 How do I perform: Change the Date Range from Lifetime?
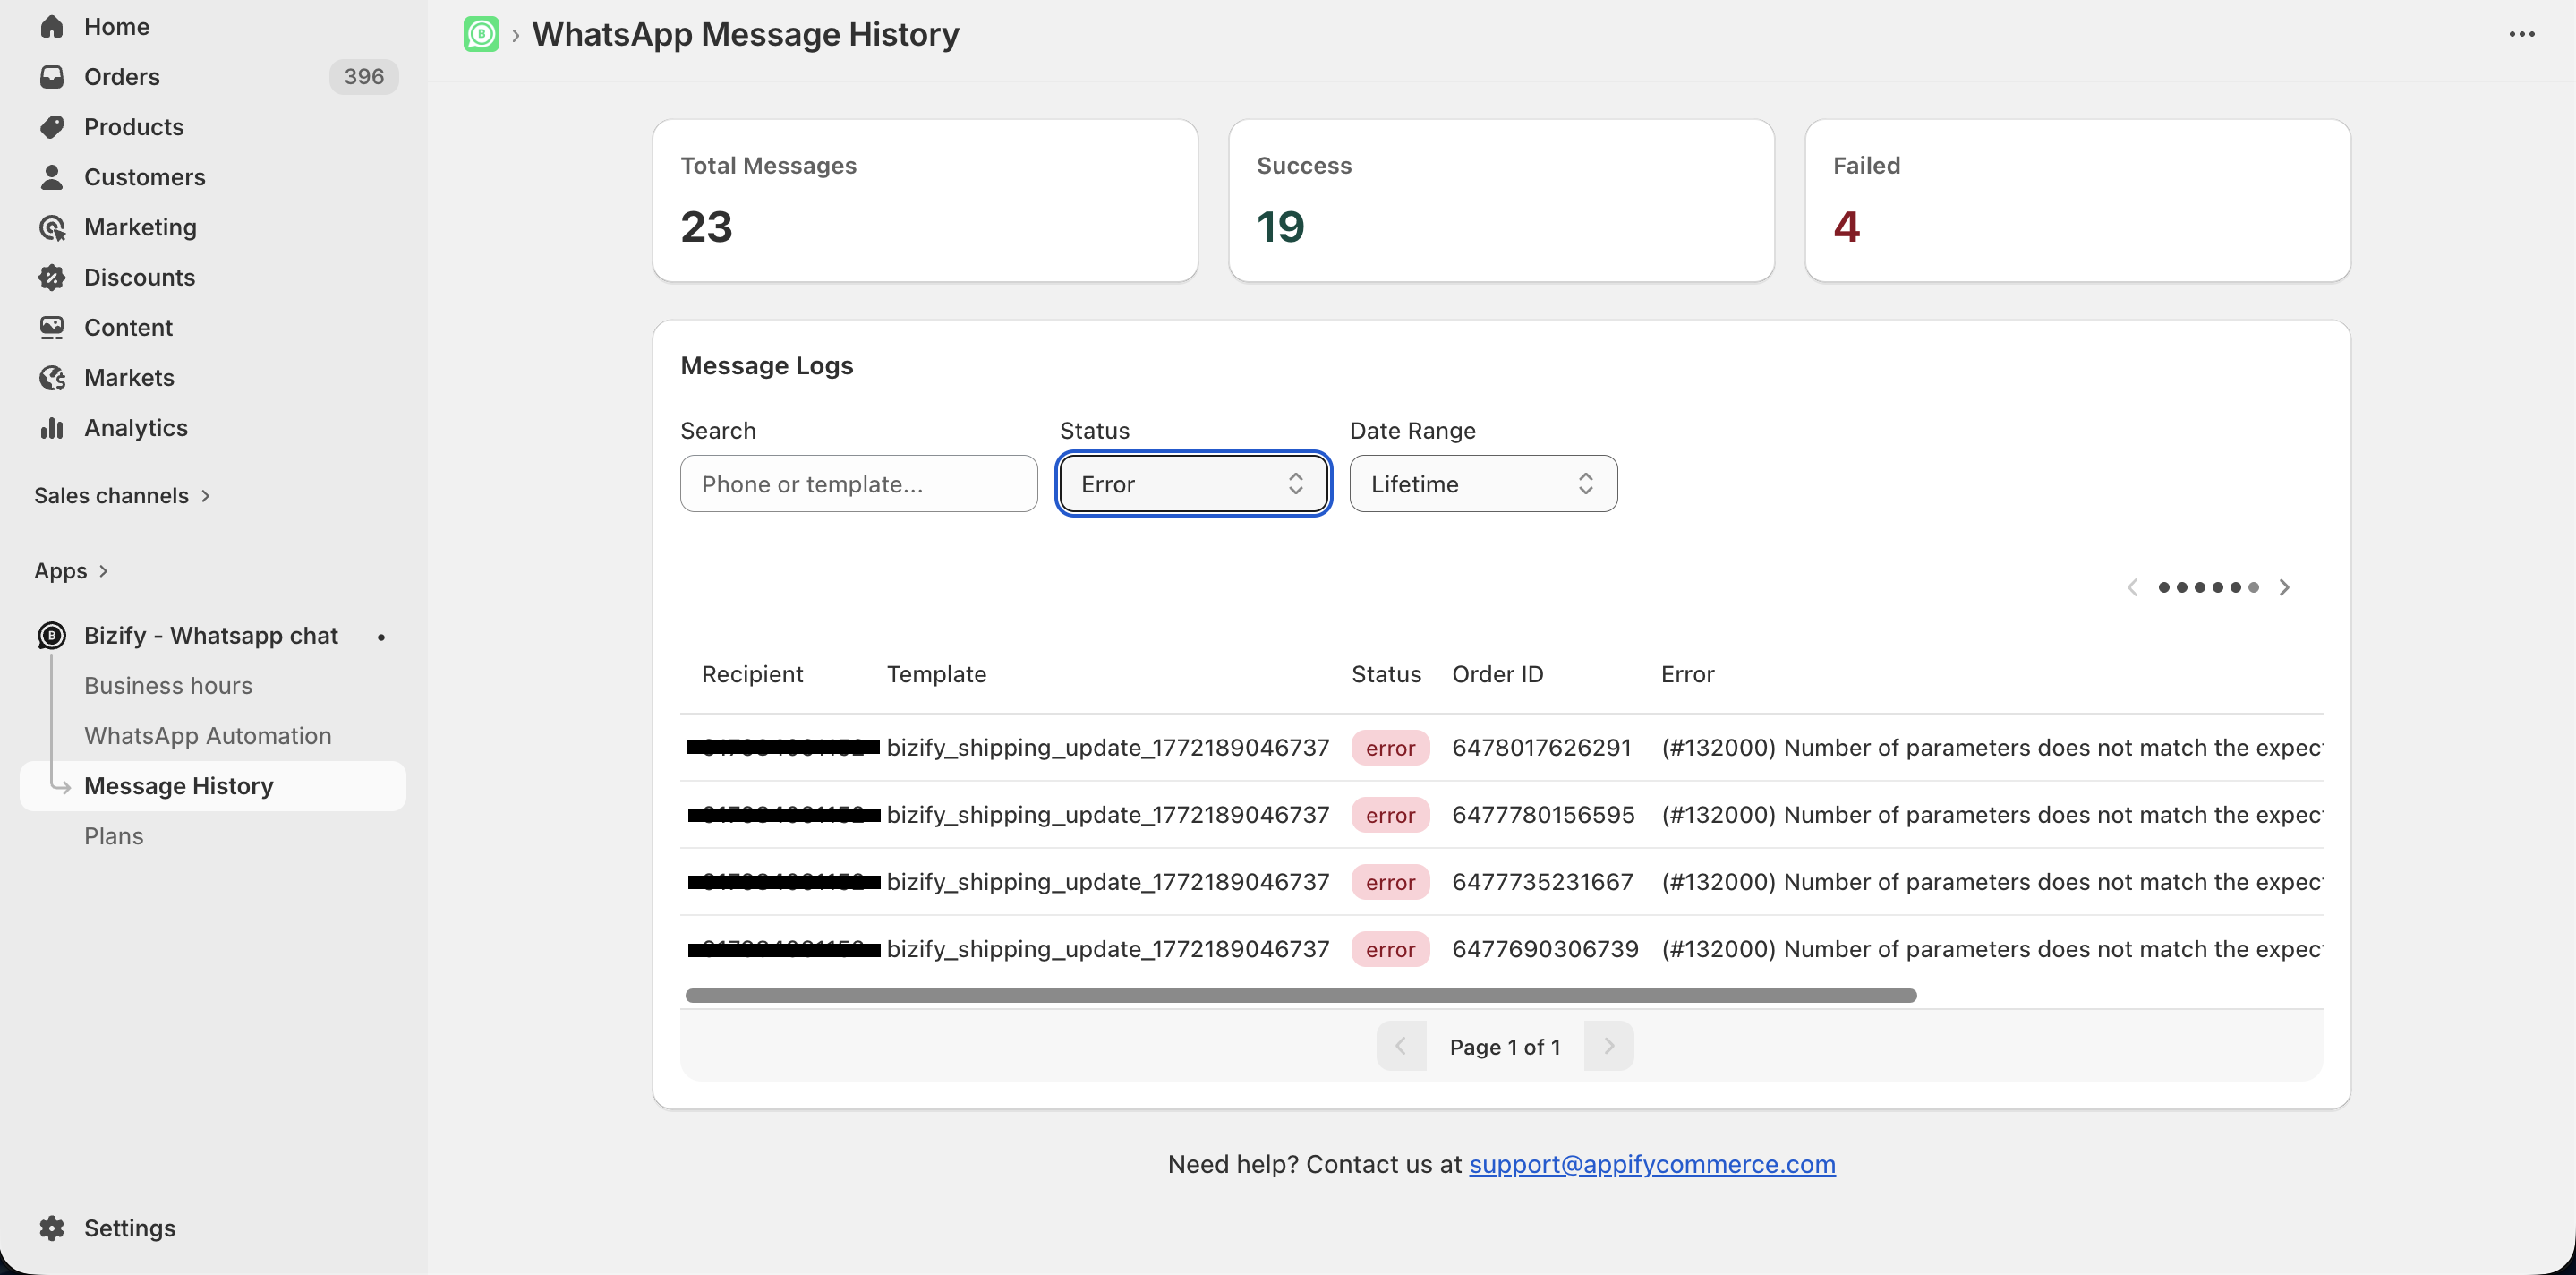[x=1482, y=484]
